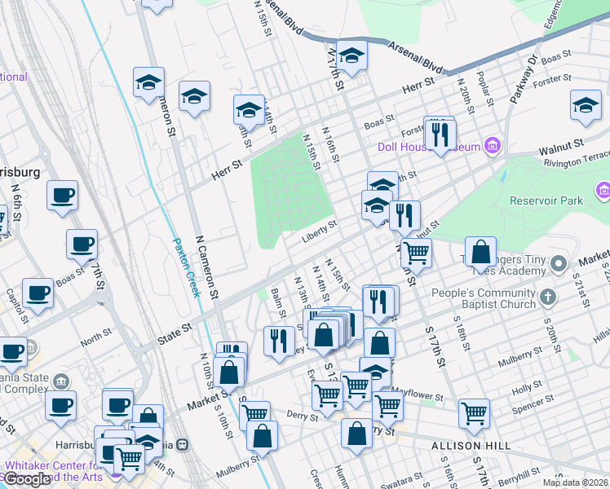Open the school marker overlapping the N 14th St label
This screenshot has width=610, height=489.
[249, 112]
